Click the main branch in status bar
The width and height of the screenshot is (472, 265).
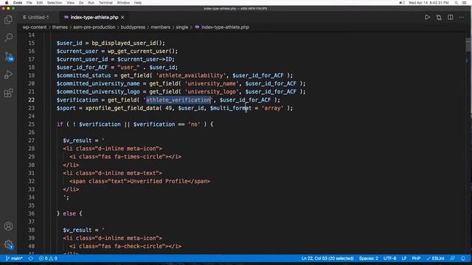click(14, 258)
